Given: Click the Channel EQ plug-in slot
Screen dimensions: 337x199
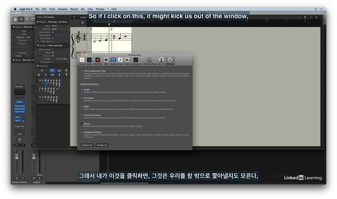Looking at the screenshot, I should click(x=19, y=106).
